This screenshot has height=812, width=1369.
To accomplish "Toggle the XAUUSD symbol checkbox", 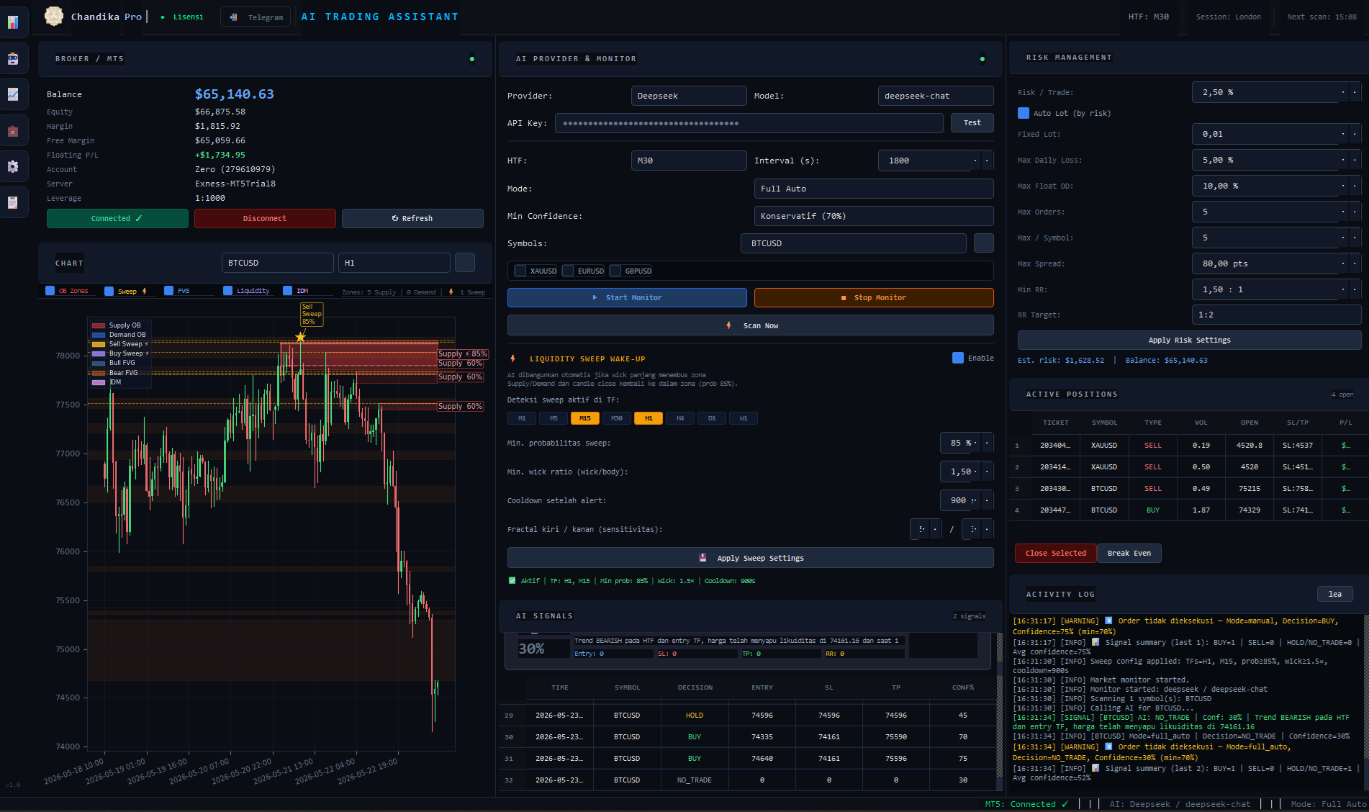I will click(520, 271).
